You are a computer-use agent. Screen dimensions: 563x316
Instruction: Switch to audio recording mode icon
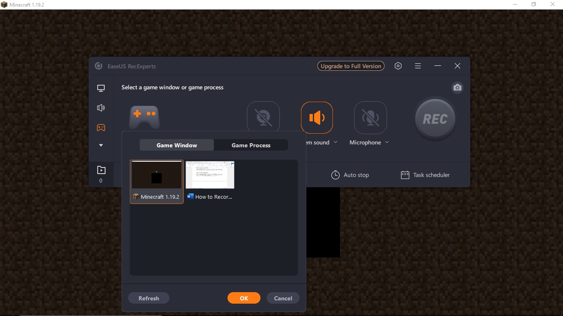click(101, 108)
